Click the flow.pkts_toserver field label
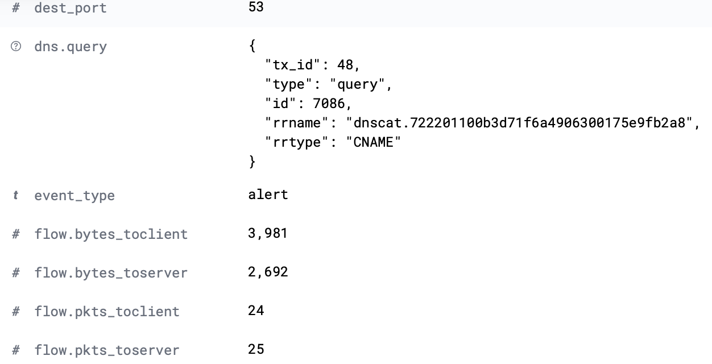Image resolution: width=712 pixels, height=364 pixels. (x=107, y=350)
